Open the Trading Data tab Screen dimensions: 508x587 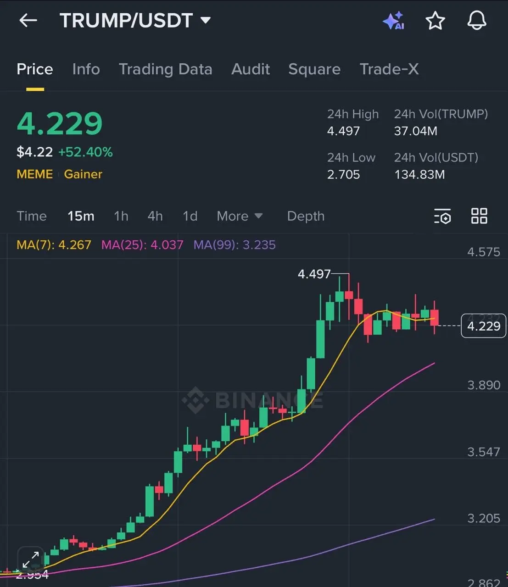[x=165, y=69]
